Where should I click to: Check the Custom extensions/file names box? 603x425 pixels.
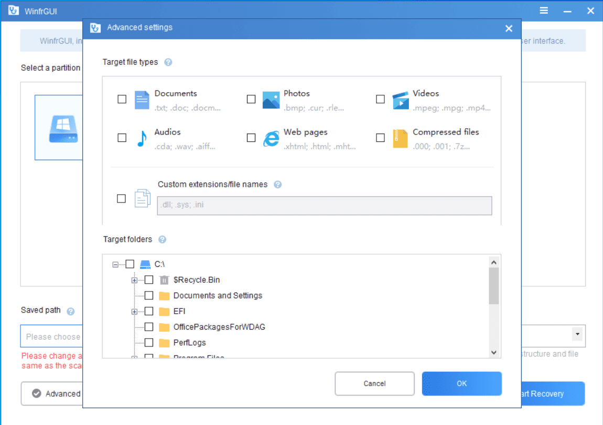point(121,199)
